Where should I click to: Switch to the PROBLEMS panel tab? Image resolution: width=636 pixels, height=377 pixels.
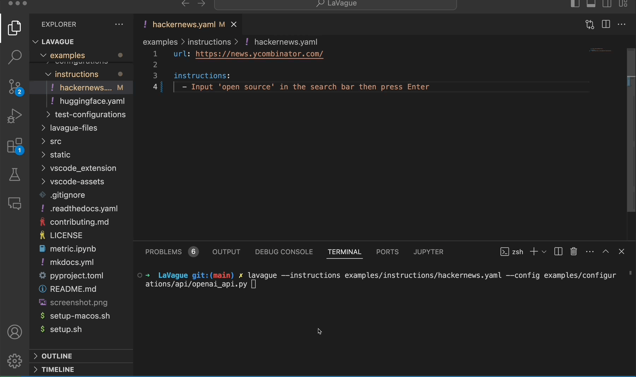172,252
